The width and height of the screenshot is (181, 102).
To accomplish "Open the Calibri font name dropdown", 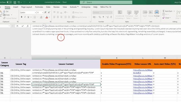I will point(35,12).
